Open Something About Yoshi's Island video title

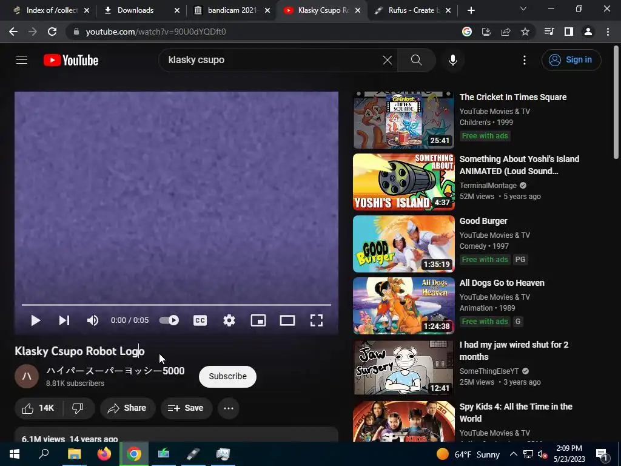pos(519,165)
